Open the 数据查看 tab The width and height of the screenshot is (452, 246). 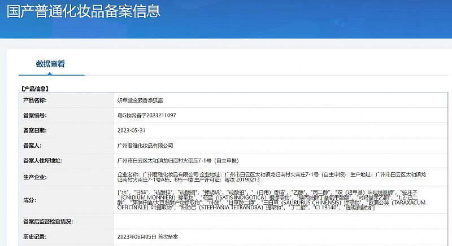pos(50,64)
